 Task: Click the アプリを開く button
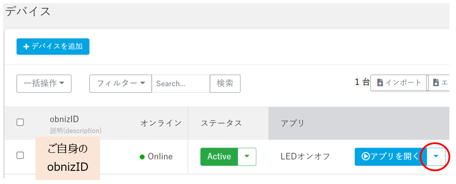[391, 157]
